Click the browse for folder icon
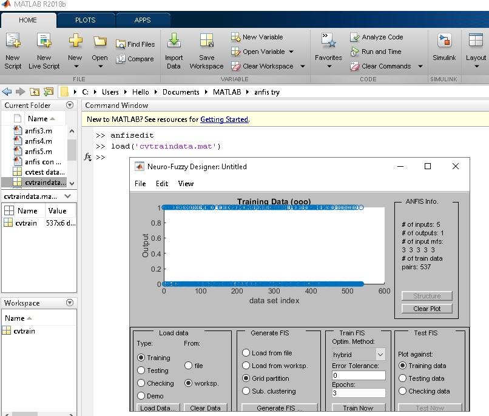 pyautogui.click(x=49, y=92)
